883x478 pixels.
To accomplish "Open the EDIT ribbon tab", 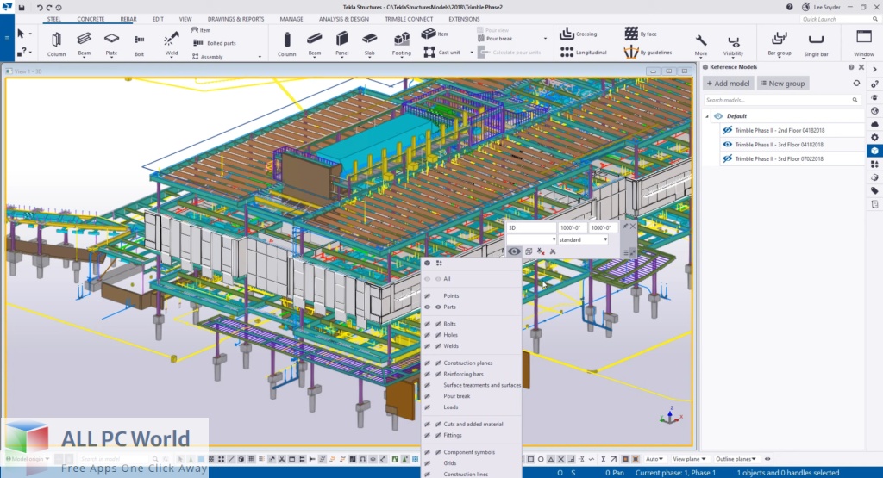I will click(158, 19).
